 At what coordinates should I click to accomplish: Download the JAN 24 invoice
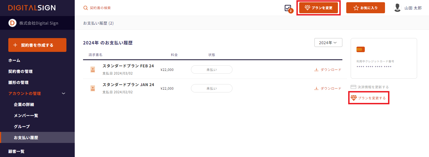coord(328,88)
